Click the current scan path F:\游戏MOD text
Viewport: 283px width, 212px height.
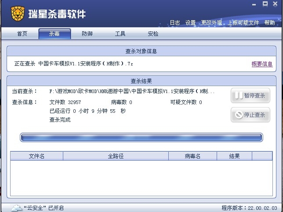click(132, 91)
